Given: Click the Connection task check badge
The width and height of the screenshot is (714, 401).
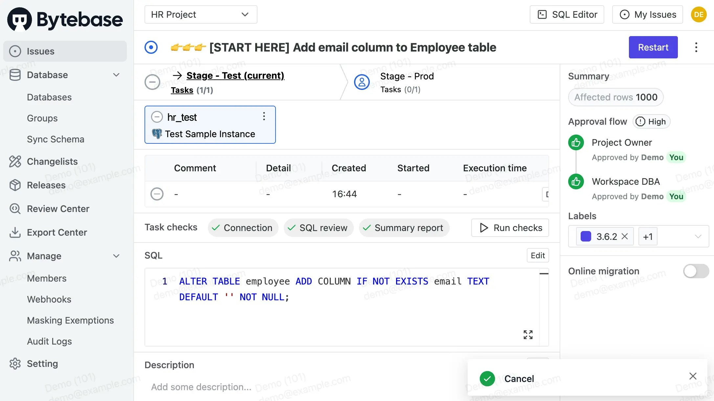Looking at the screenshot, I should point(243,228).
